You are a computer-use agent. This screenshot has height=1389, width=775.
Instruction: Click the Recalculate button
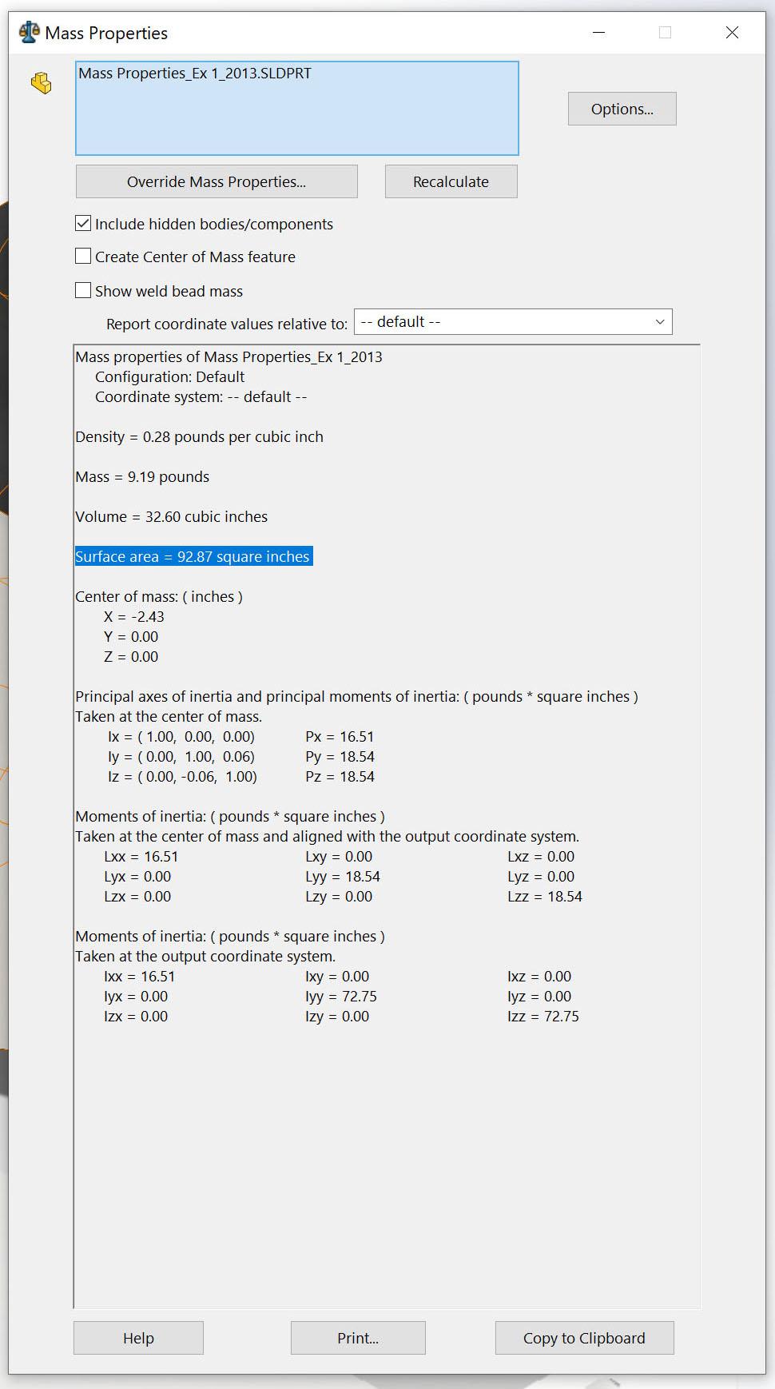[451, 181]
